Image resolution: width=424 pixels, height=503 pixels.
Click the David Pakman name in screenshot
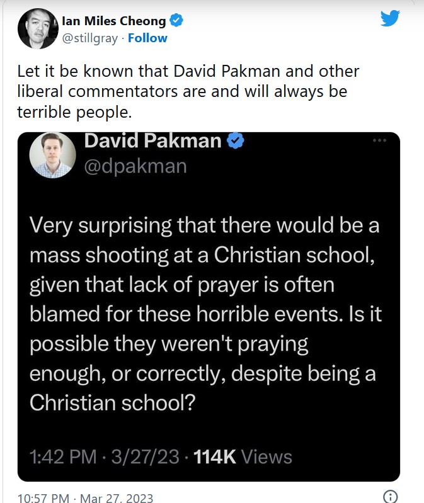(x=153, y=140)
